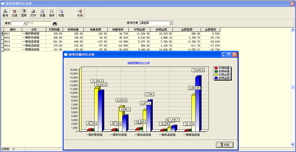
Task: Click the 前期金额 column header
Action: [x=162, y=30]
